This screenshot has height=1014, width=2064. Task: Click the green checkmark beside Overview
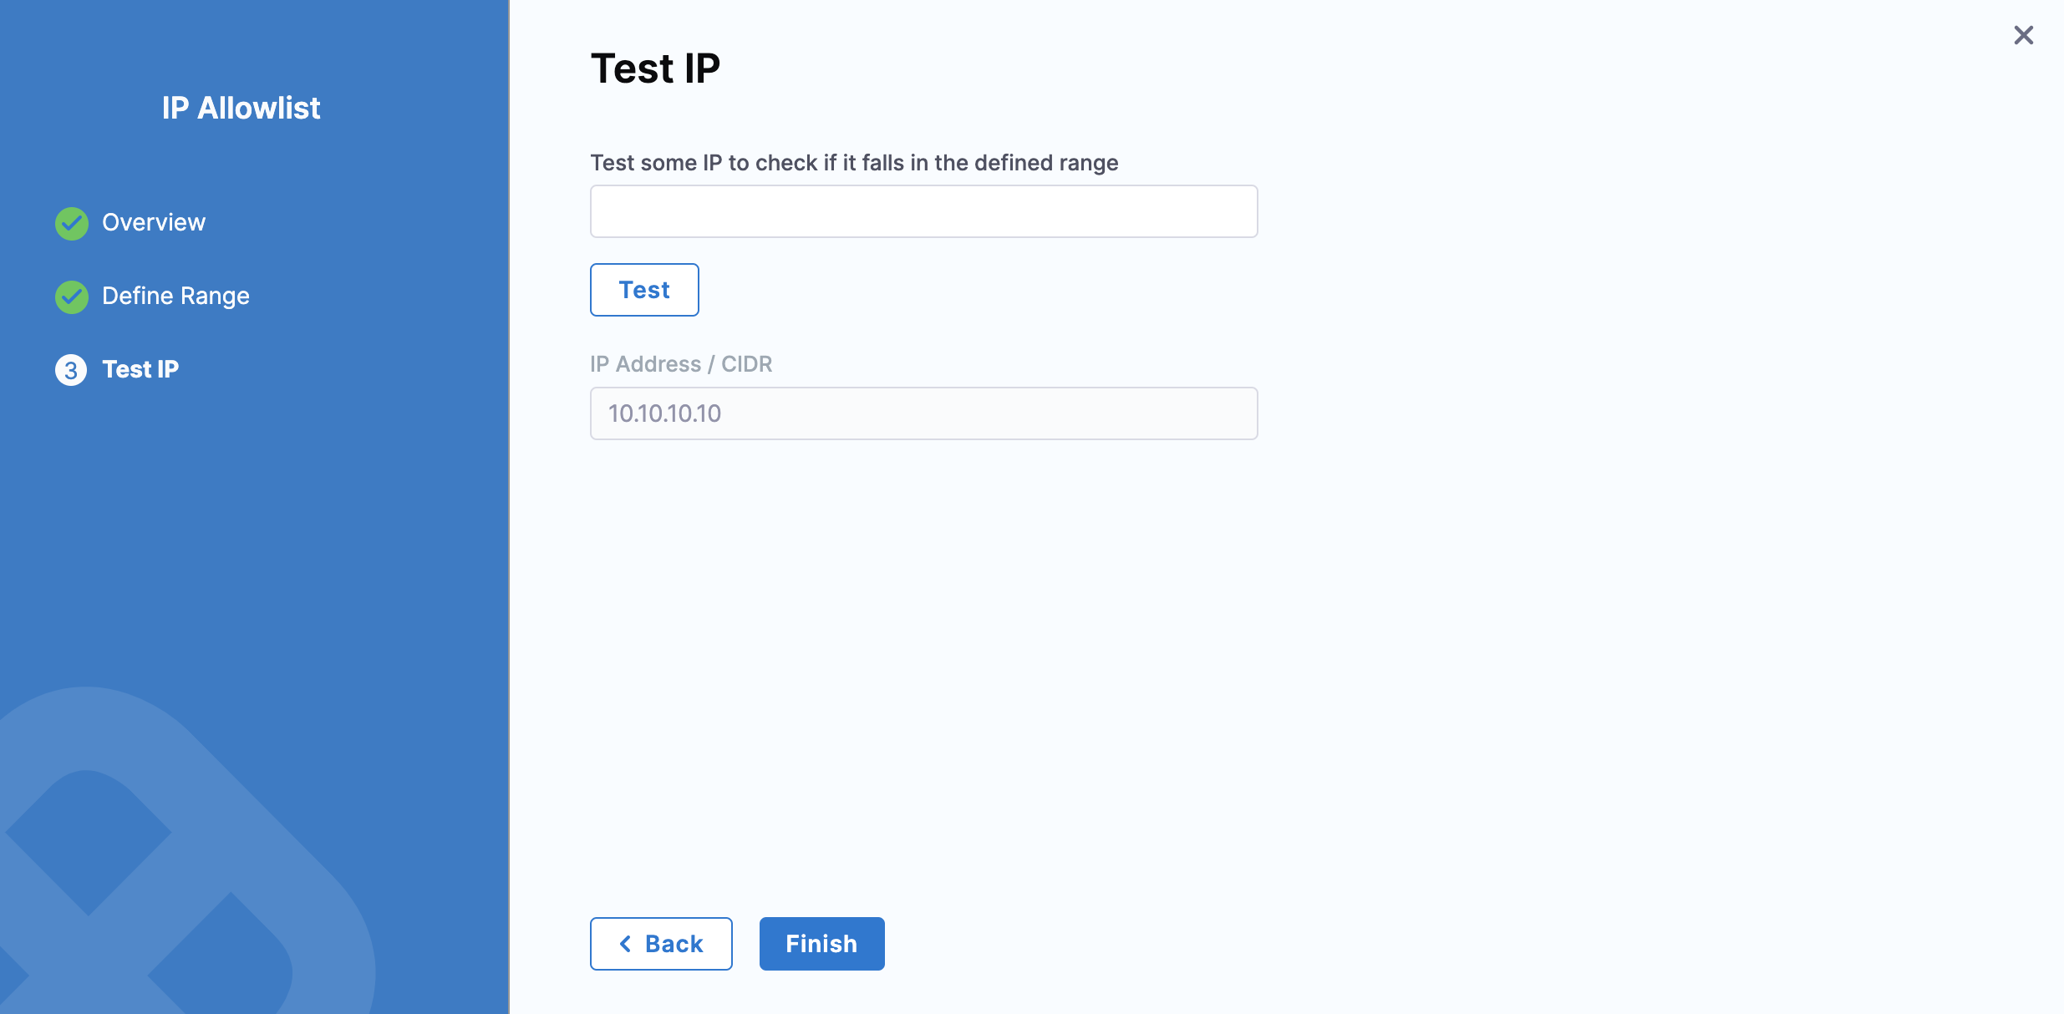[72, 223]
